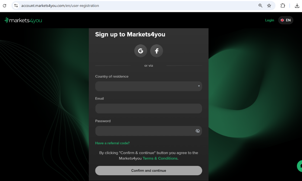Open the browser extensions puzzle icon
302x181 pixels.
(283, 5)
